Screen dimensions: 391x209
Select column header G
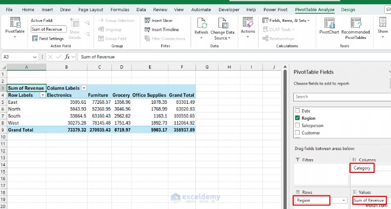click(x=207, y=67)
